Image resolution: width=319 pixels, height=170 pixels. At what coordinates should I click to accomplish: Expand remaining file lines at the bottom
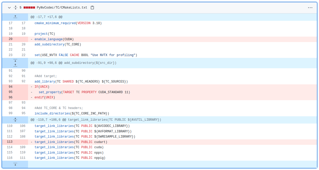click(15, 164)
